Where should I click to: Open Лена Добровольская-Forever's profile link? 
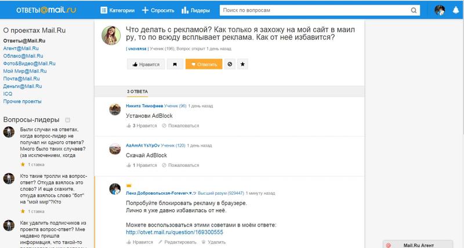(x=161, y=193)
